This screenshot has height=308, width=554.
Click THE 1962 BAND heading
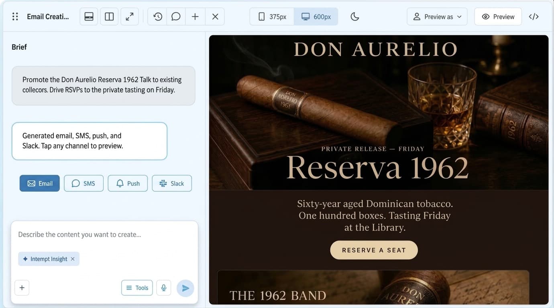click(278, 296)
